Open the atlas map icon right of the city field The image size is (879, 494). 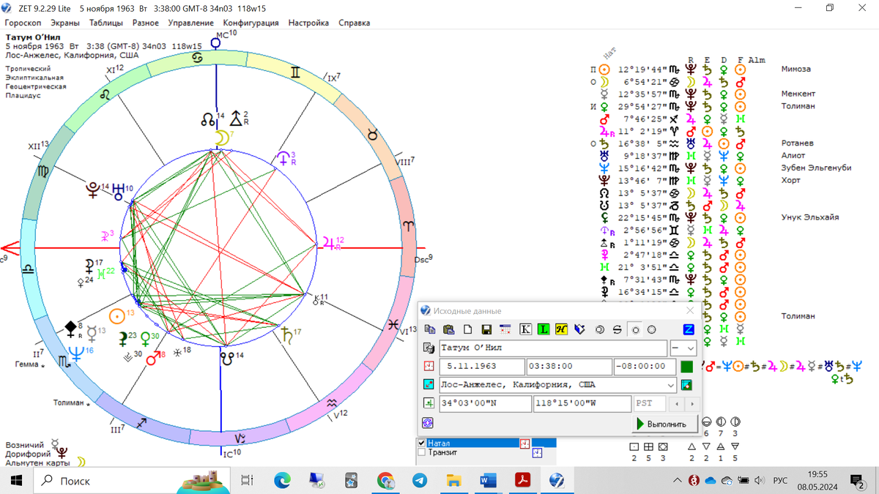(x=686, y=385)
